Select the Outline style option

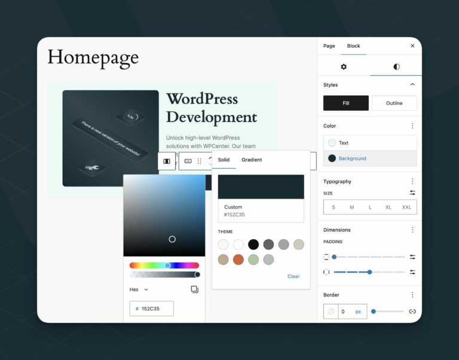coord(394,103)
